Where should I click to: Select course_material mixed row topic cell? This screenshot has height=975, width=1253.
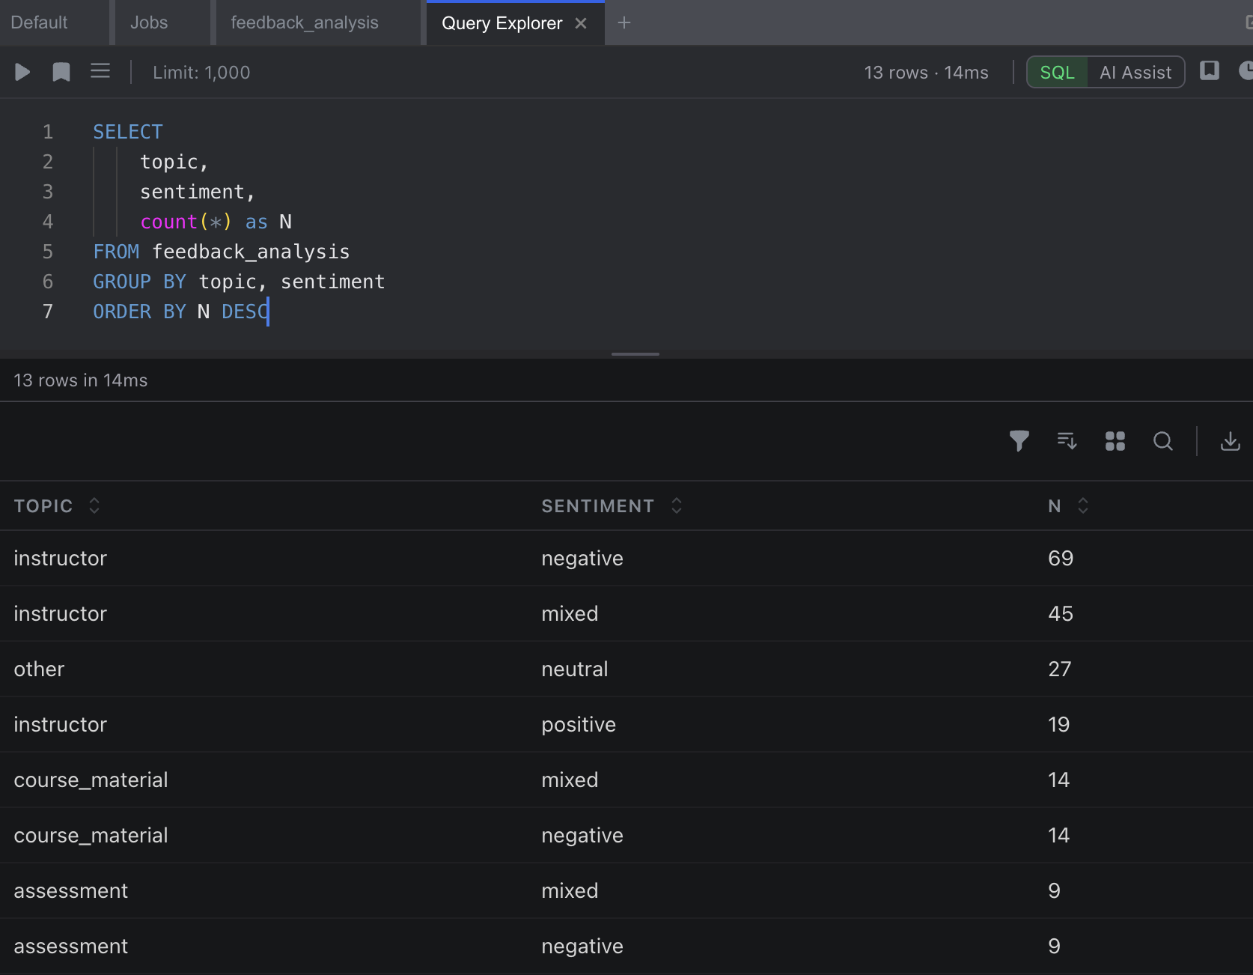tap(91, 780)
